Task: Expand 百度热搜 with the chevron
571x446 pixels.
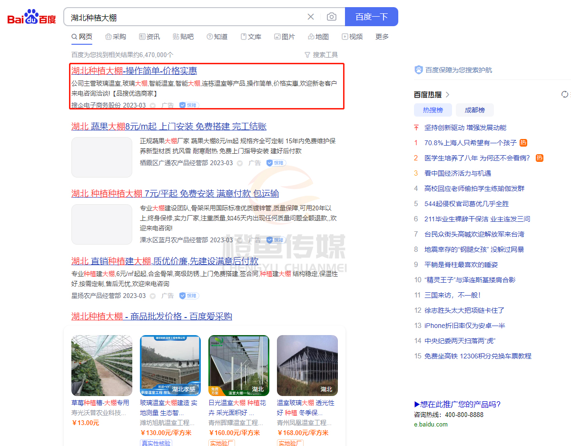Action: [448, 95]
